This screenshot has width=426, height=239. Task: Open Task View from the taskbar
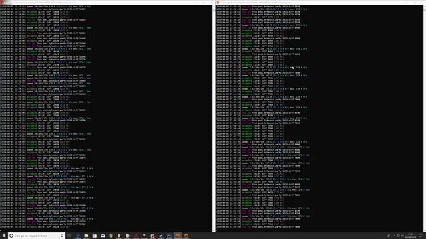69,236
